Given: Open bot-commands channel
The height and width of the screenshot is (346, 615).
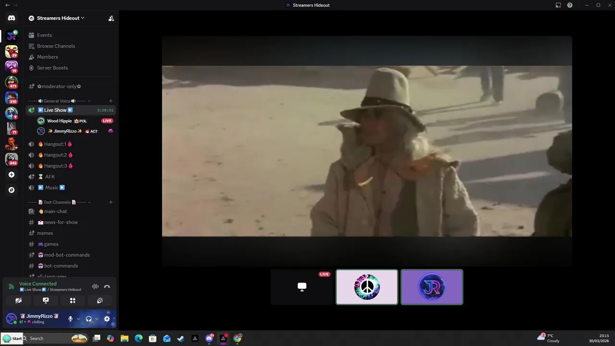Looking at the screenshot, I should tap(71, 266).
